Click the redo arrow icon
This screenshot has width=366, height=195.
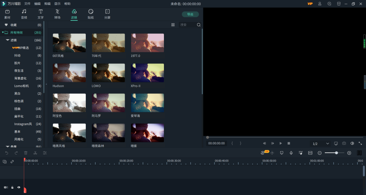[x=16, y=153]
